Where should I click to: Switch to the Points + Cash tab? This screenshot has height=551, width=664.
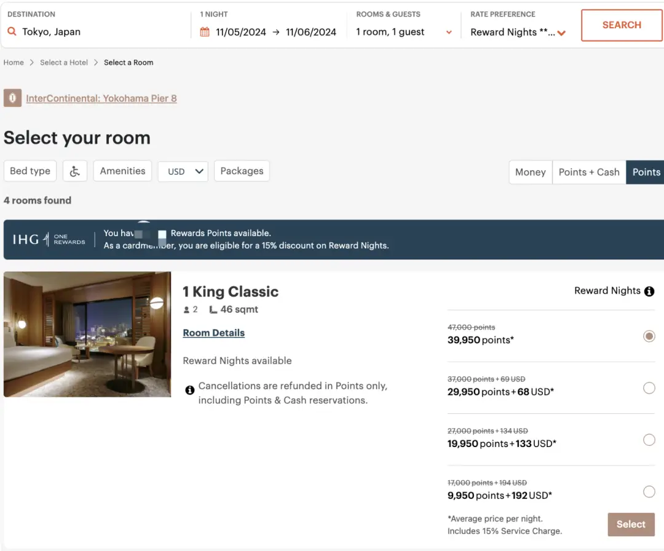coord(588,172)
